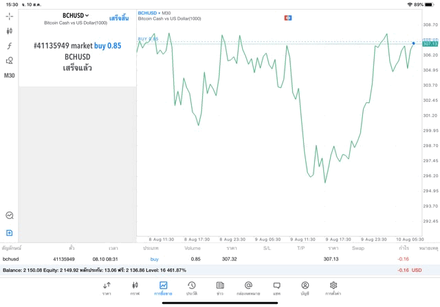Select the crosshair tool in left sidebar
440x307 pixels.
(10, 16)
